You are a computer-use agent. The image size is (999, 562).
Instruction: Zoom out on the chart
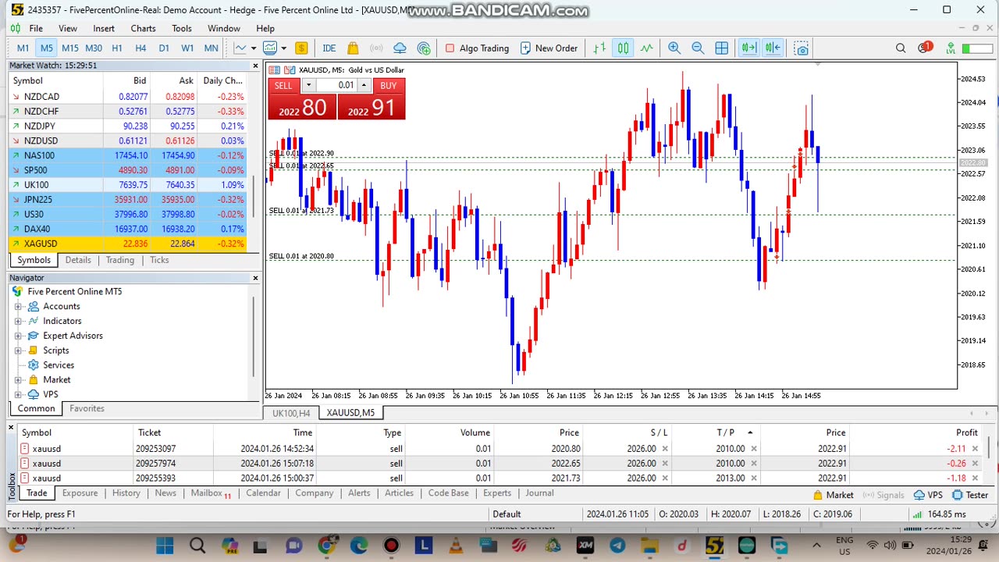698,48
